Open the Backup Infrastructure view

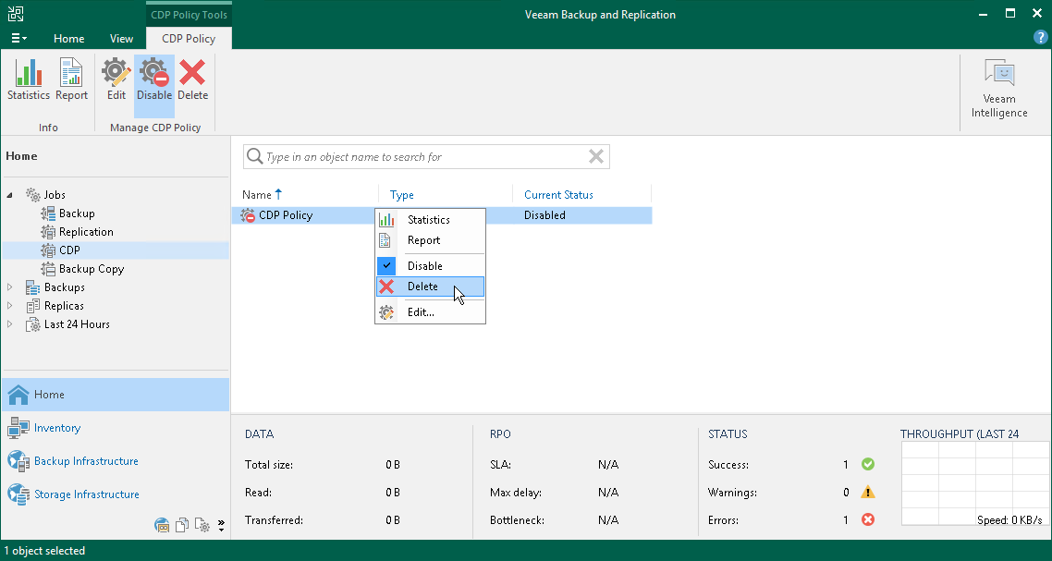tap(86, 461)
